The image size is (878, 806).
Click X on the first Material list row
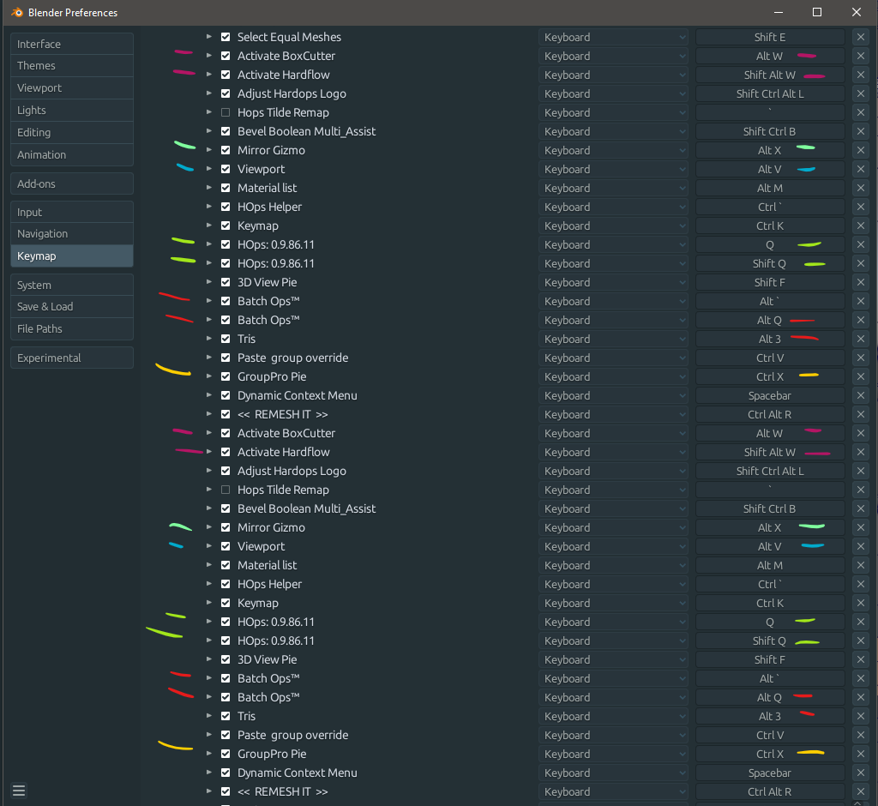861,188
